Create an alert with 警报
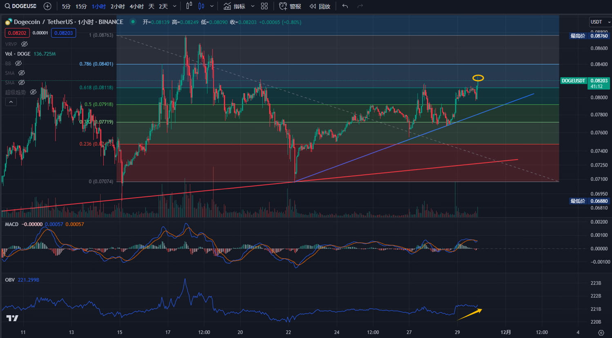The width and height of the screenshot is (612, 338). tap(290, 6)
